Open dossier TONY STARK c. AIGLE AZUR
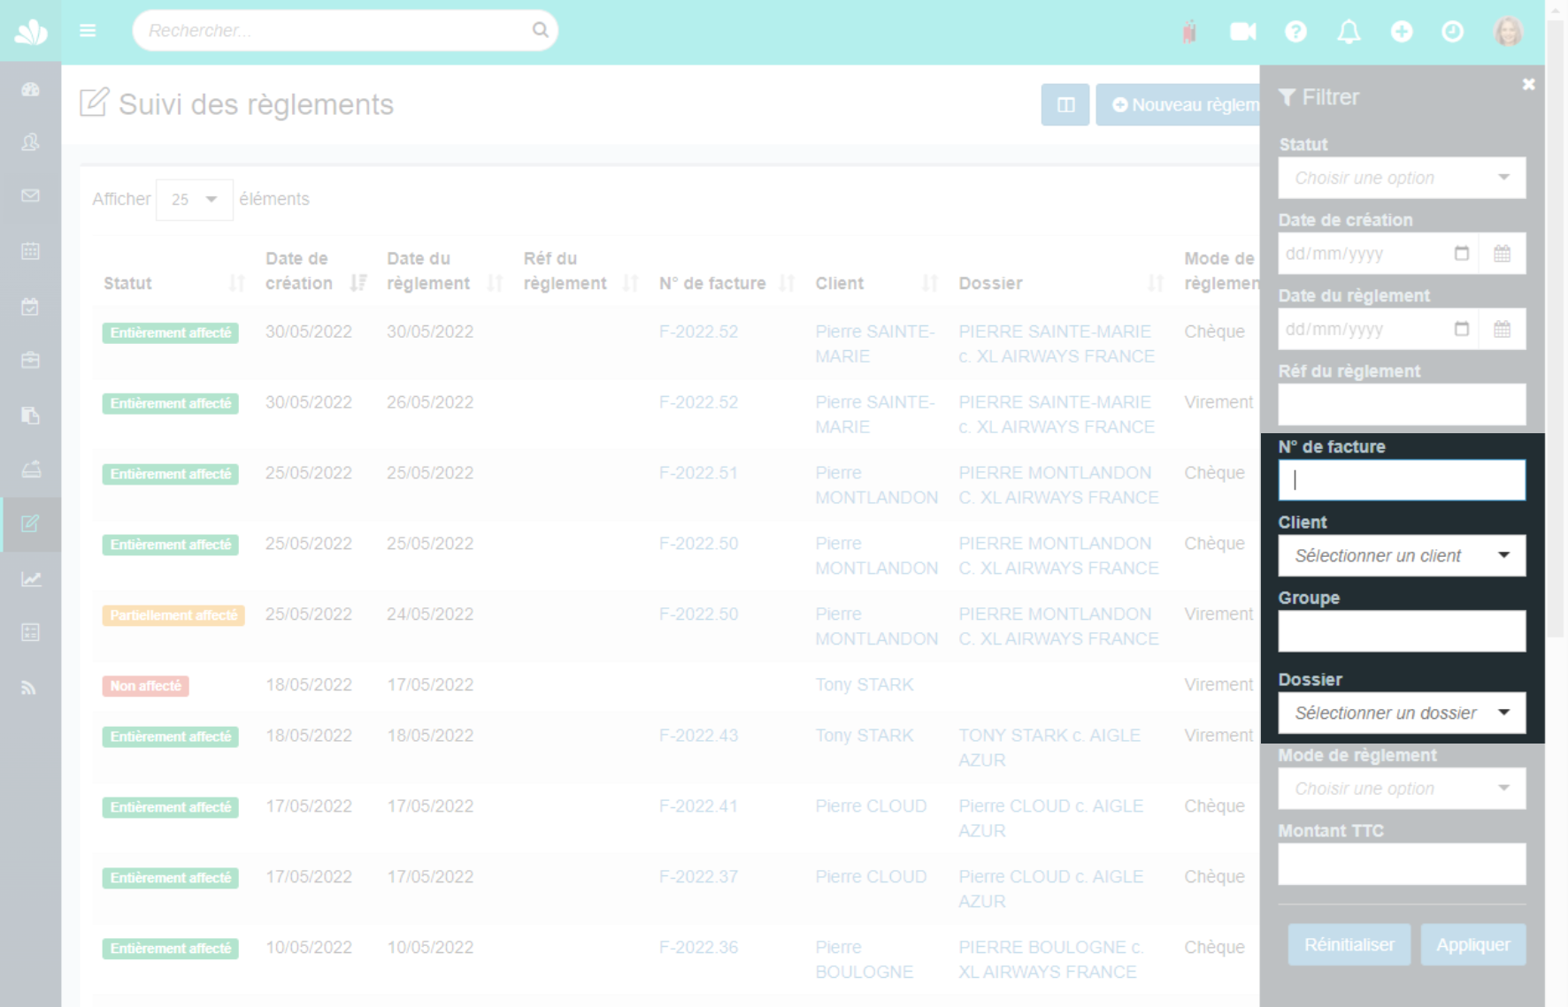The width and height of the screenshot is (1568, 1007). tap(1049, 748)
